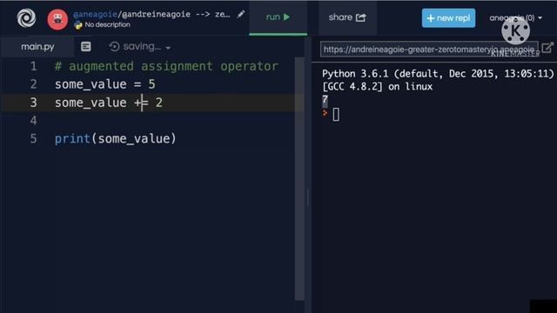
Task: Click line number 1 in gutter
Action: pos(33,66)
